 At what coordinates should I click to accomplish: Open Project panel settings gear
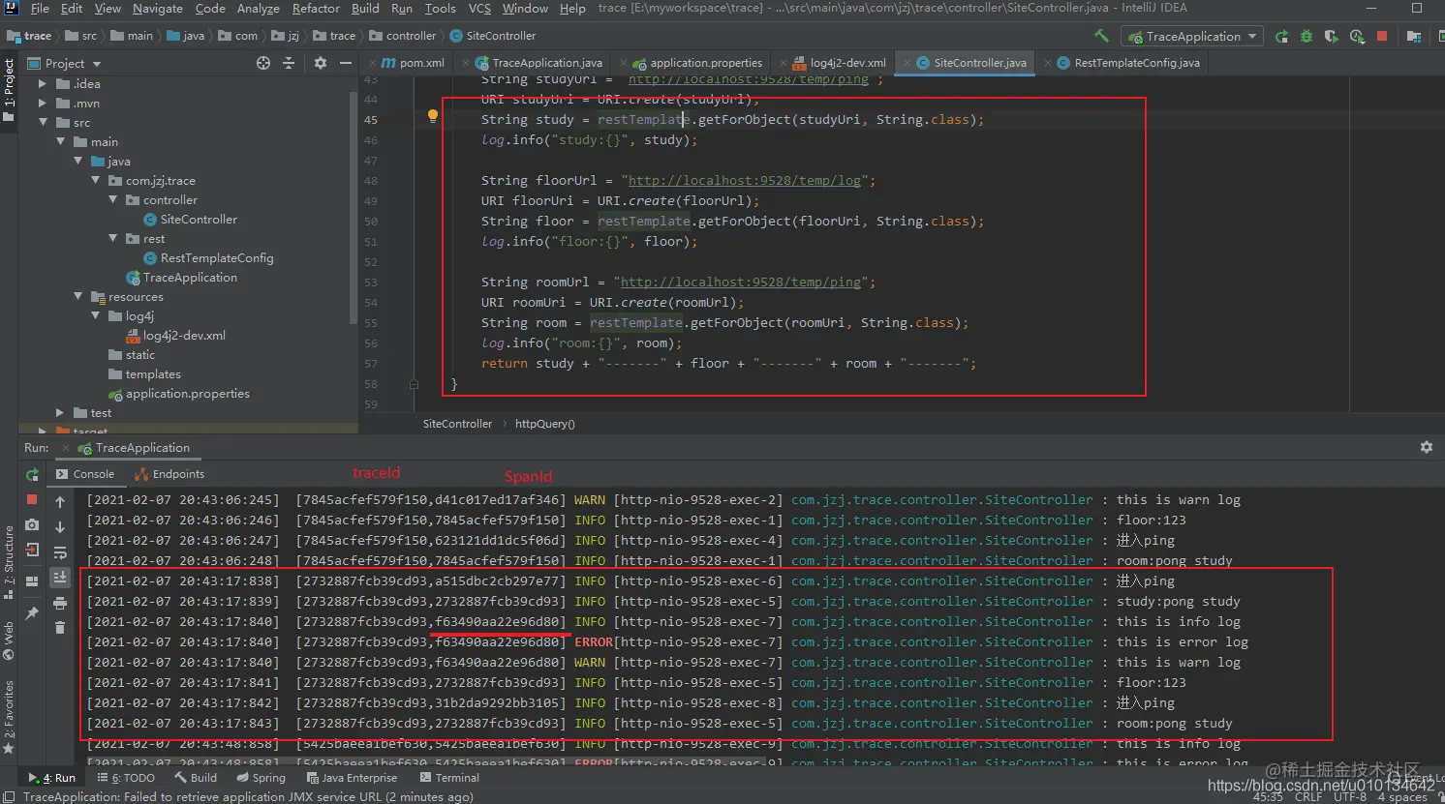pyautogui.click(x=321, y=63)
